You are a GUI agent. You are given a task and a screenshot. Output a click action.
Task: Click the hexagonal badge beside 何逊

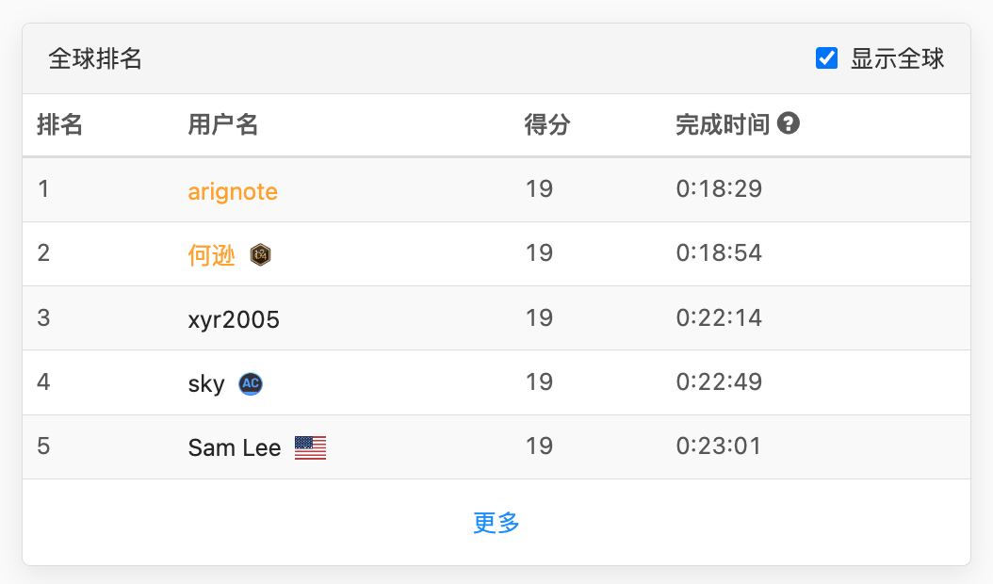pos(260,253)
